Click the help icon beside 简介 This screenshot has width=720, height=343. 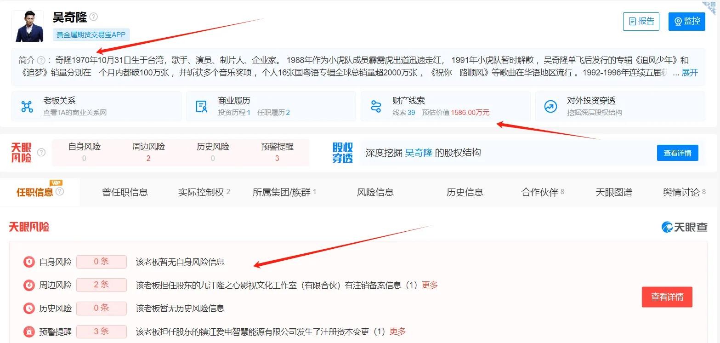(x=41, y=60)
